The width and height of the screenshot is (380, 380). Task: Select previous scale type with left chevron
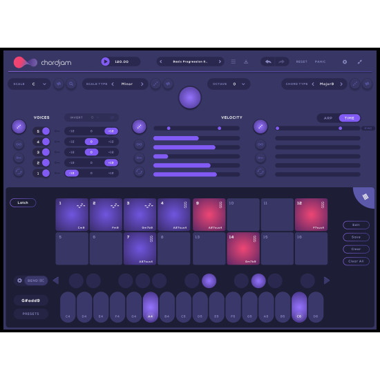pos(113,84)
